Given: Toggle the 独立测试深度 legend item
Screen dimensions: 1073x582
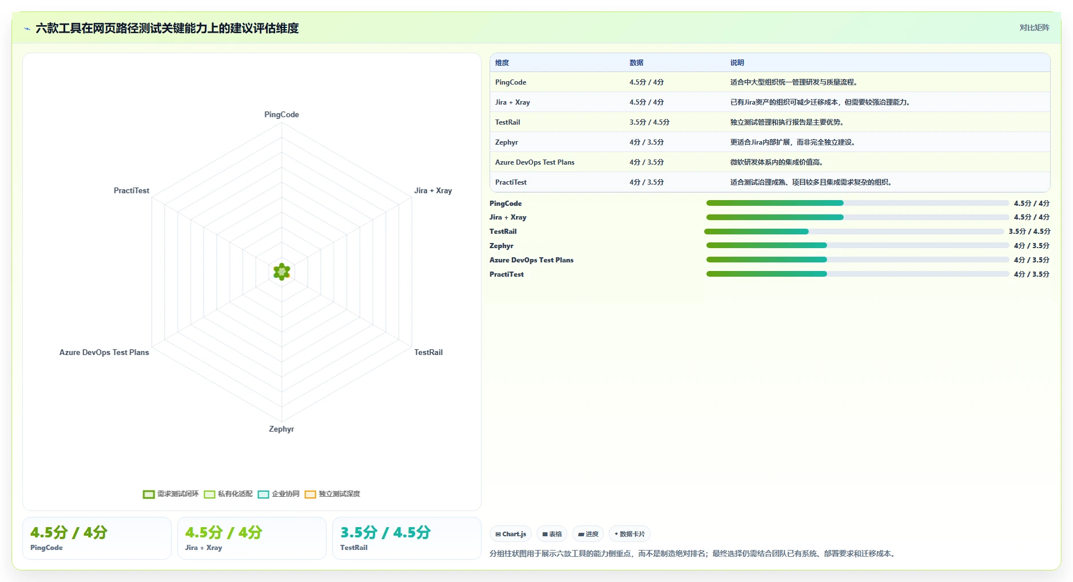Looking at the screenshot, I should pyautogui.click(x=332, y=494).
